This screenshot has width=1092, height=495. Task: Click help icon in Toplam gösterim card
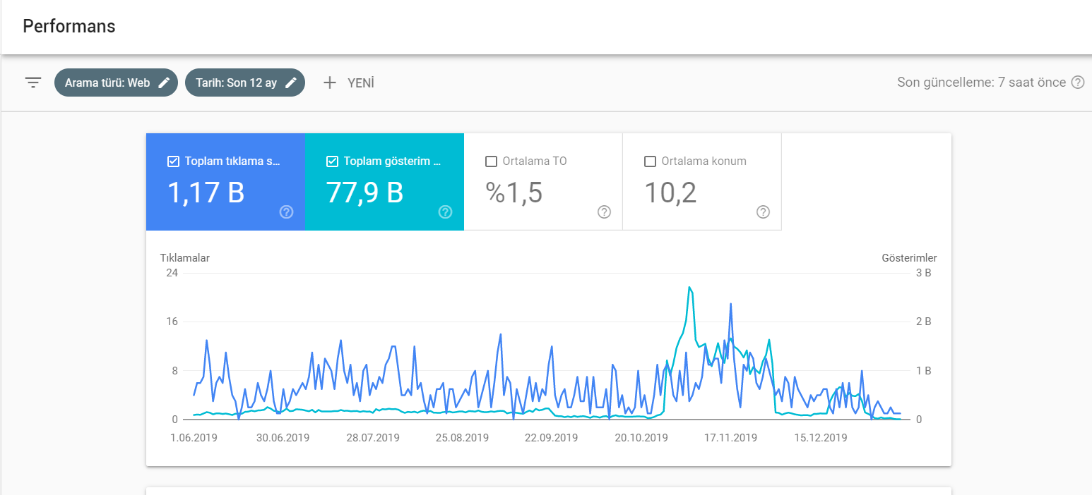coord(445,212)
